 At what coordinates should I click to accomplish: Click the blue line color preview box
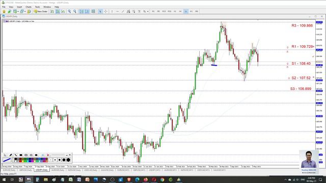pos(7,160)
